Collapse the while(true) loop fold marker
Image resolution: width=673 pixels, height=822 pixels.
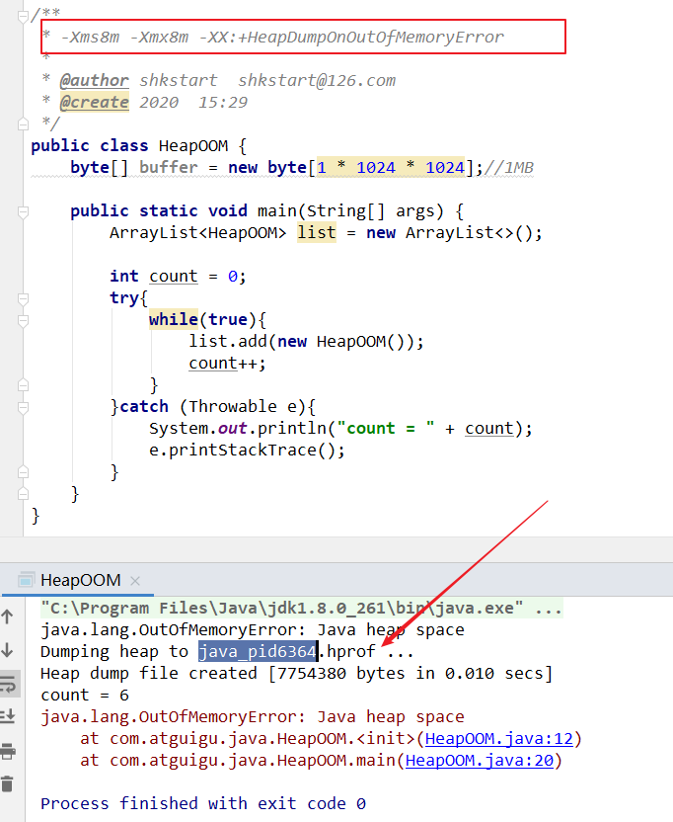click(x=23, y=321)
